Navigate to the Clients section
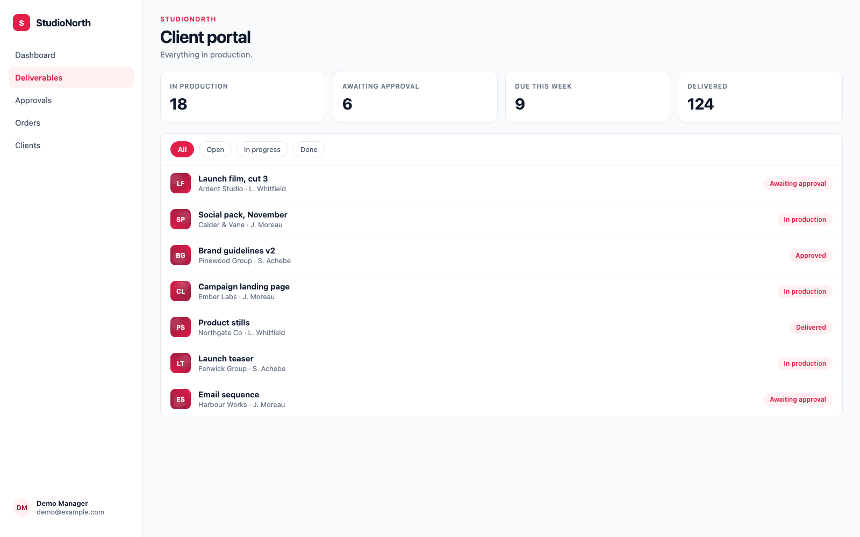 (71, 146)
